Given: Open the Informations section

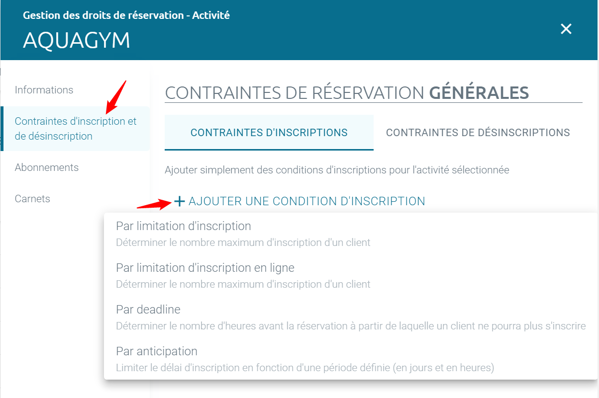Looking at the screenshot, I should 44,90.
